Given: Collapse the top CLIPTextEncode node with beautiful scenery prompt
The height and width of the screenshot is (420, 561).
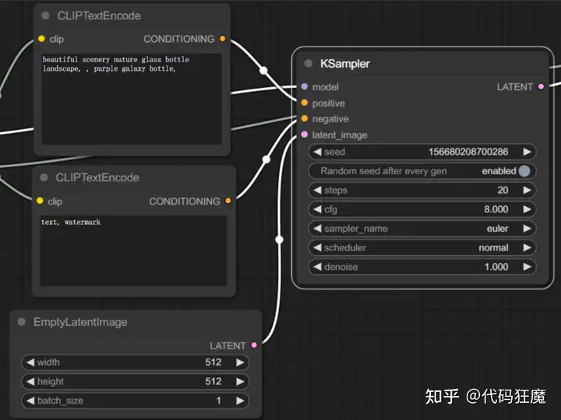Looking at the screenshot, I should point(45,16).
